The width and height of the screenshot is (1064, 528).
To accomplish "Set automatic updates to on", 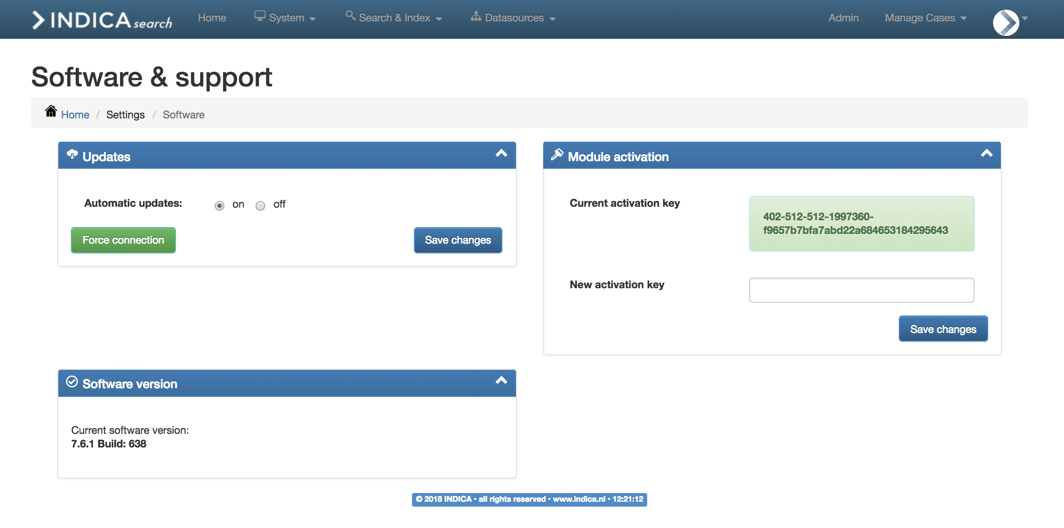I will coord(220,206).
